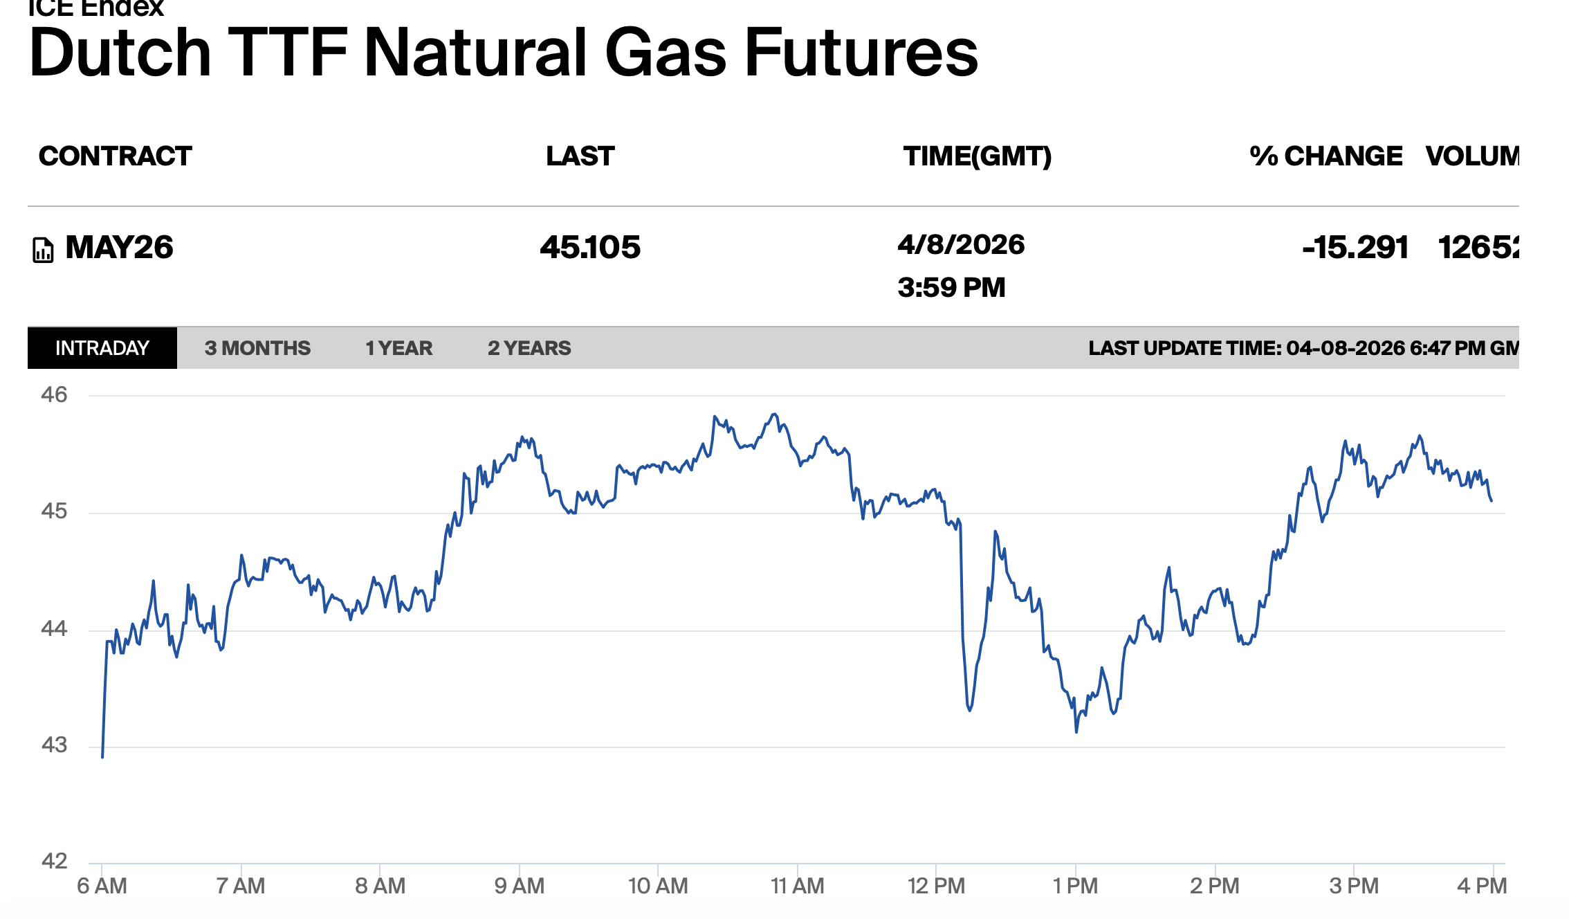This screenshot has height=919, width=1569.
Task: Click the Dutch TTF Natural Gas Futures heading
Action: click(x=503, y=53)
